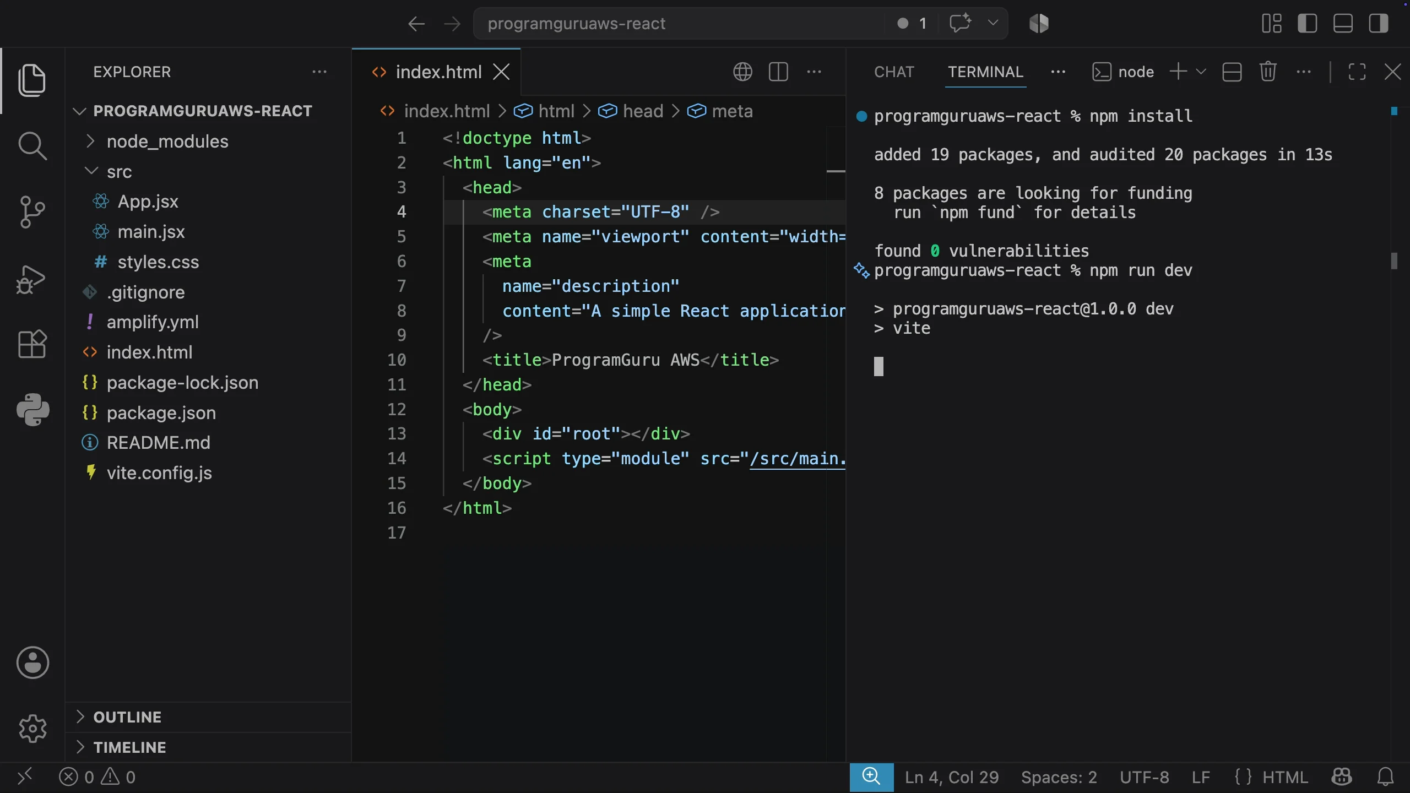
Task: Expand the node_modules folder
Action: click(208, 141)
